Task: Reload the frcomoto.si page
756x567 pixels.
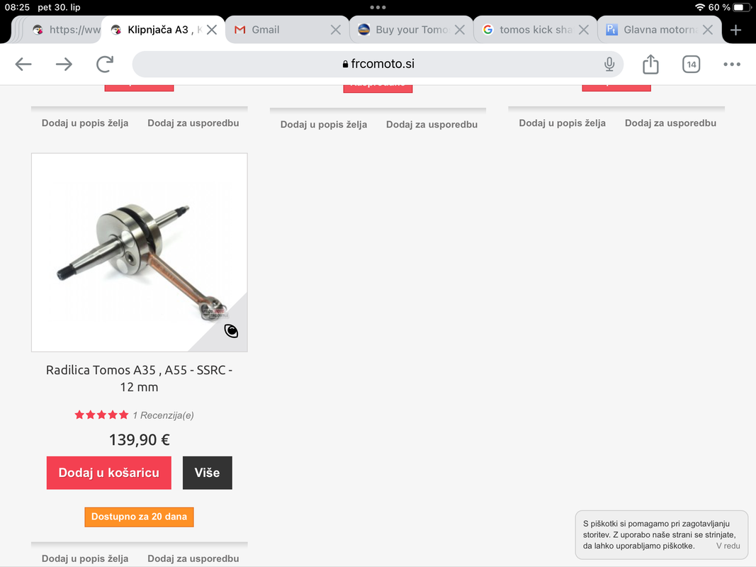Action: pyautogui.click(x=105, y=64)
